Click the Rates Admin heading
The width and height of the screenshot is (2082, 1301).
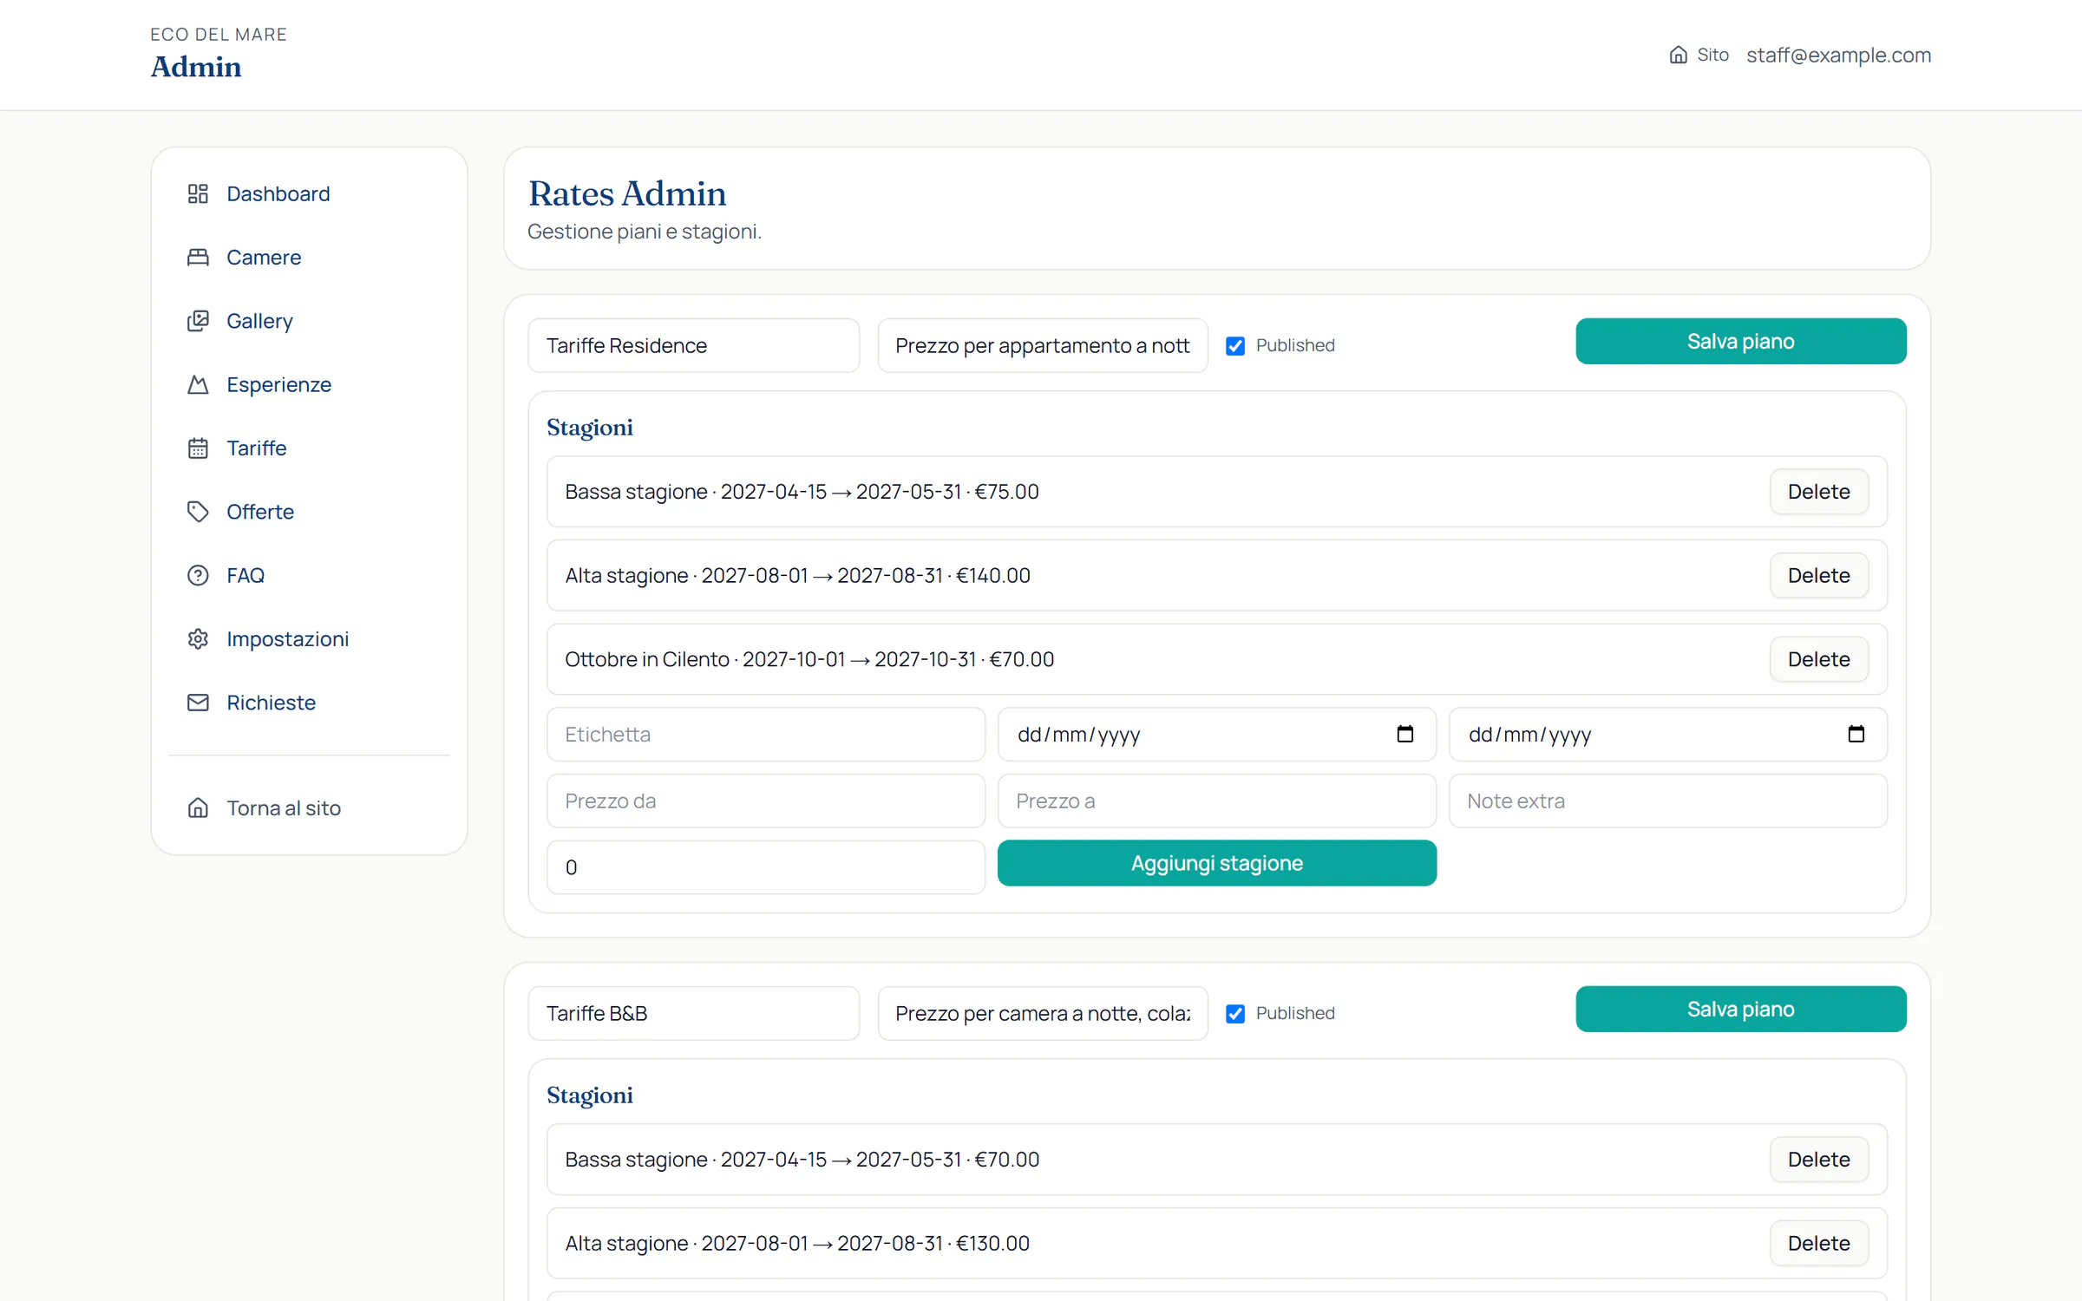627,193
